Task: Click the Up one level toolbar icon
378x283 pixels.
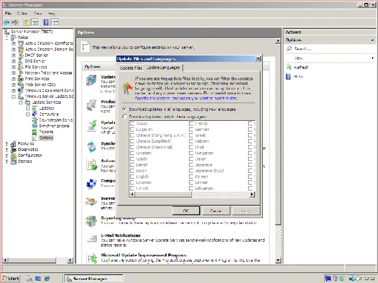Action: 26,22
